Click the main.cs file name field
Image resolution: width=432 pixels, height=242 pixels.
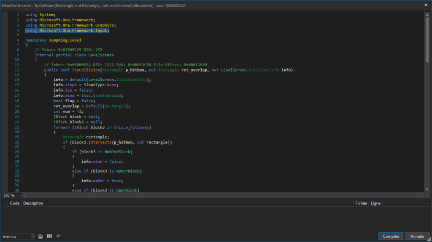pos(16,236)
